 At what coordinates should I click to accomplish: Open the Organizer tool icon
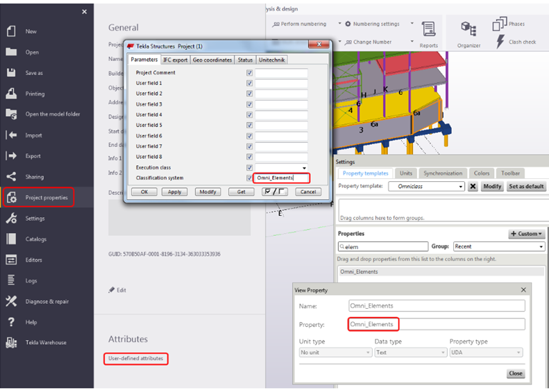468,32
